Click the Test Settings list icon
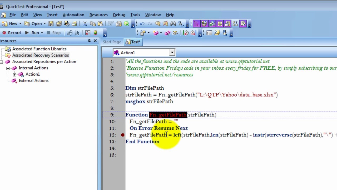 point(209,33)
